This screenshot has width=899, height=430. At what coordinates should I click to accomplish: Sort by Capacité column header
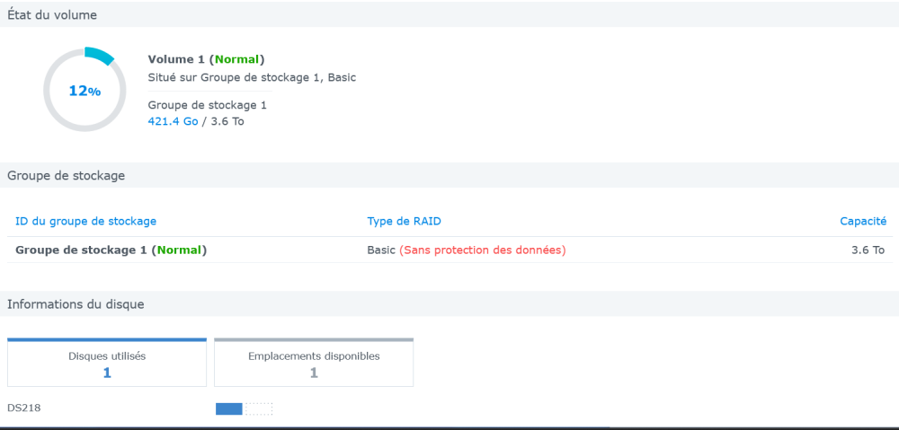tap(863, 221)
